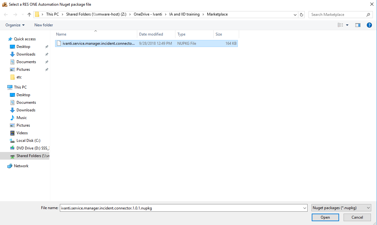Sort by the Name column
Image resolution: width=377 pixels, height=225 pixels.
96,34
